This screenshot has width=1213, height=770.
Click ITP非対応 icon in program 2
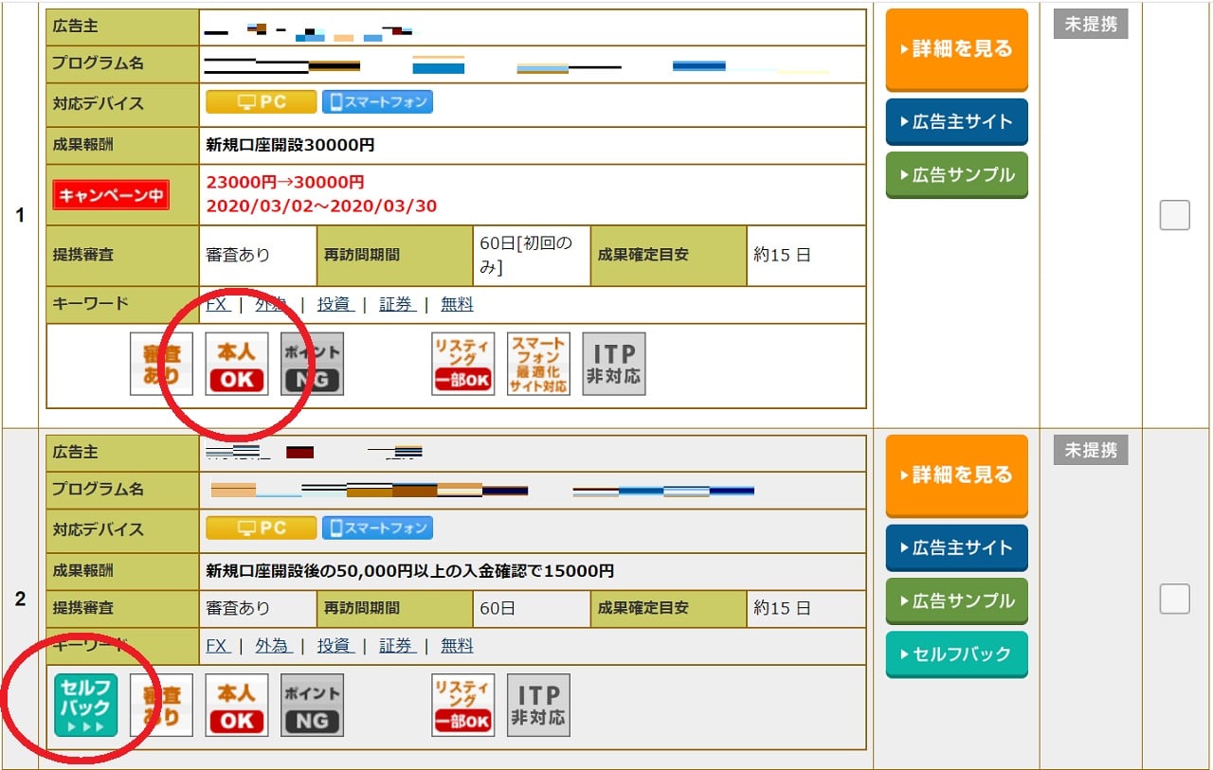(x=538, y=705)
